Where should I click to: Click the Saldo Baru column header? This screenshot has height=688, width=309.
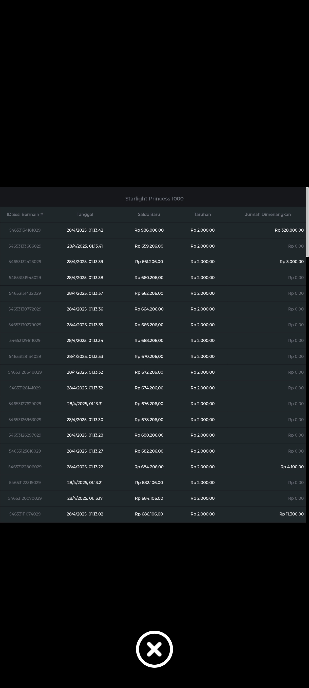point(149,214)
